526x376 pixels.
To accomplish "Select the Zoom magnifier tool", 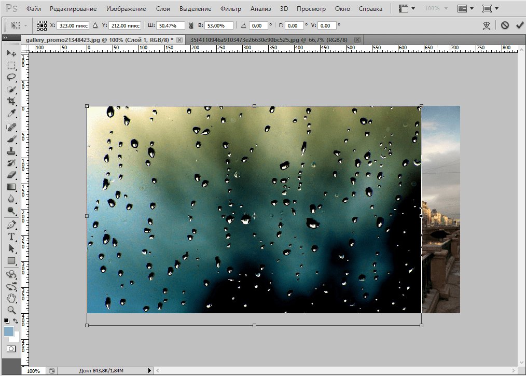I will click(x=11, y=310).
